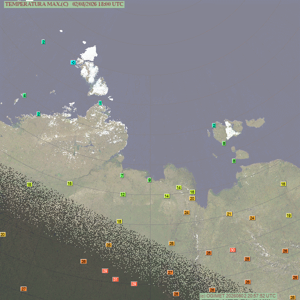Screen dimensions: 300x300
Task: Select the cyan -0 temperature marker
Action: pyautogui.click(x=73, y=62)
